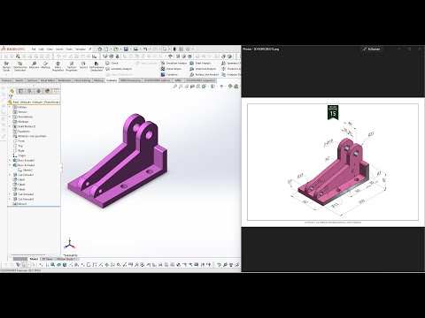Launch Performance Evaluation
The height and width of the screenshot is (318, 425).
tap(97, 66)
